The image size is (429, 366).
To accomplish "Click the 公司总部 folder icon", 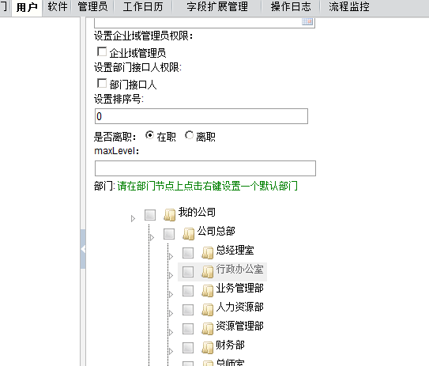I will tap(189, 234).
